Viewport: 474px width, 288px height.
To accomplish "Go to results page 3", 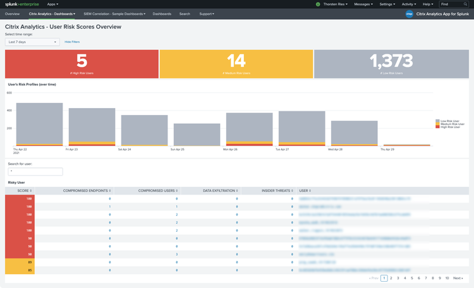I will pyautogui.click(x=398, y=278).
